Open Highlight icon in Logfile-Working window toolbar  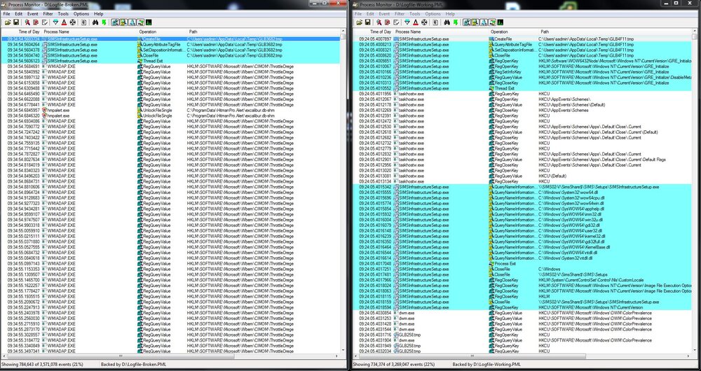[x=416, y=22]
